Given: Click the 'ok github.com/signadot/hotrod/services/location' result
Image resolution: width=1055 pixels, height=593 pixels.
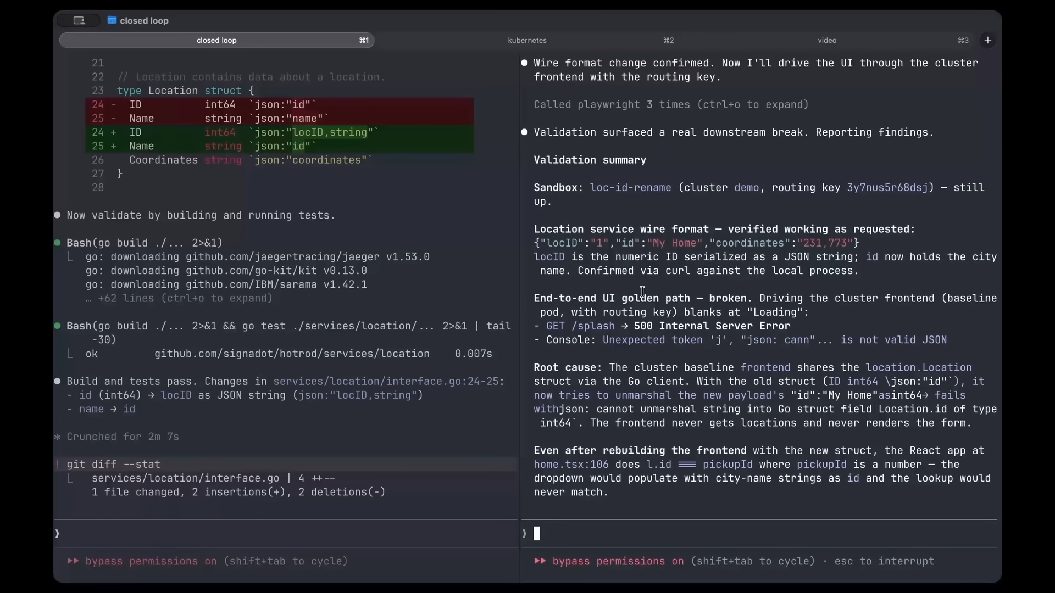Looking at the screenshot, I should pos(288,354).
